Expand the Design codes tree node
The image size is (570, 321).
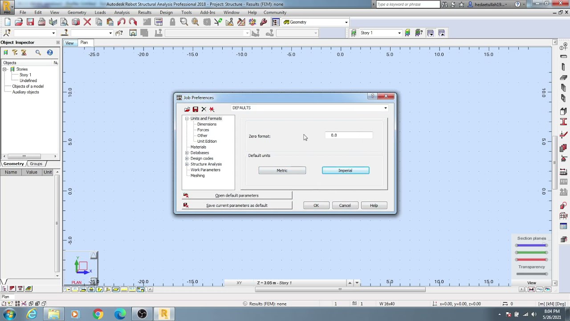tap(187, 159)
